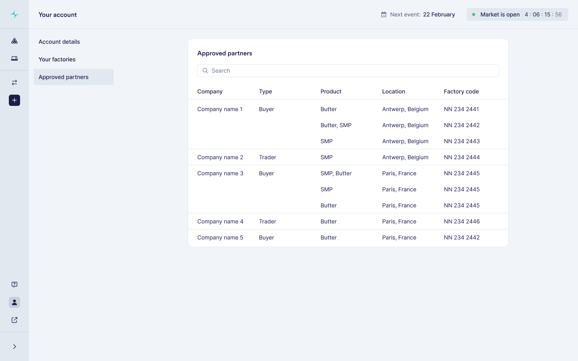
Task: Click the user account icon
Action: coord(14,302)
